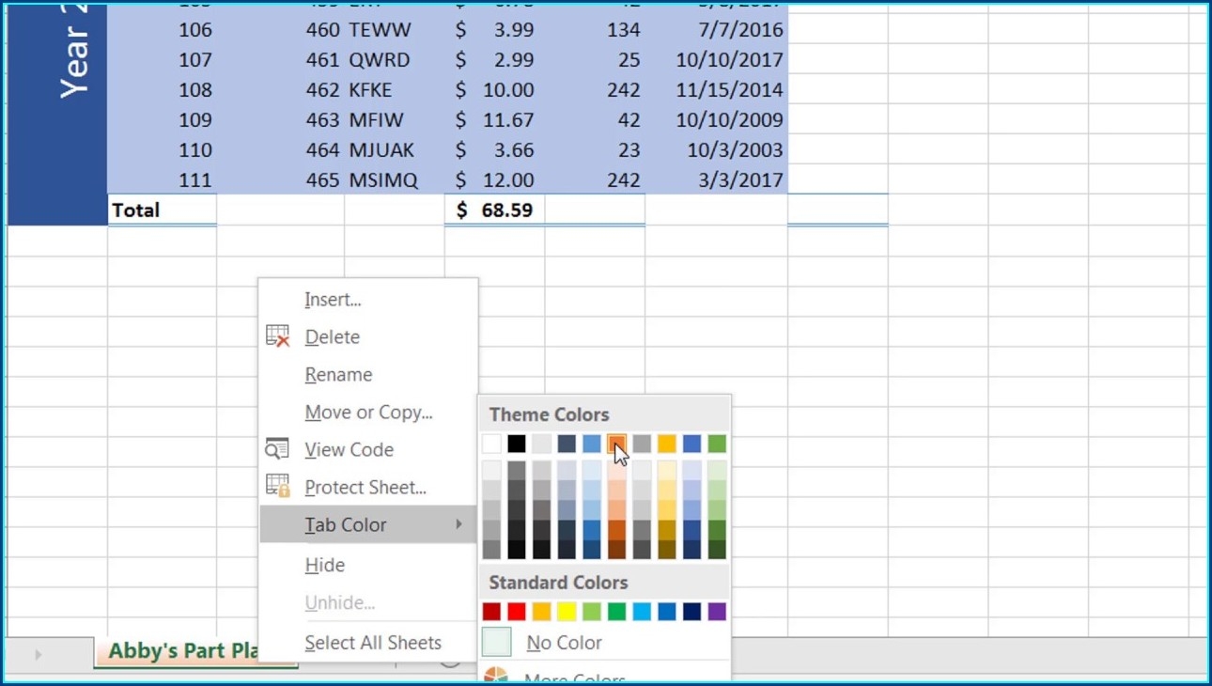Choose Insert... from the context menu
Viewport: 1212px width, 686px height.
[333, 300]
